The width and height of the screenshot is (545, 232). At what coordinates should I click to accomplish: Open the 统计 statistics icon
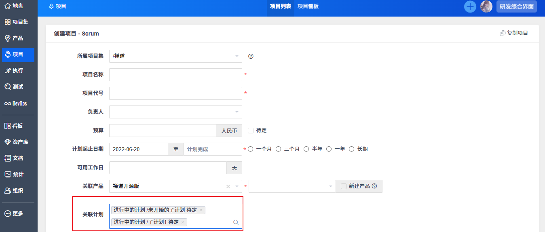tap(7, 174)
